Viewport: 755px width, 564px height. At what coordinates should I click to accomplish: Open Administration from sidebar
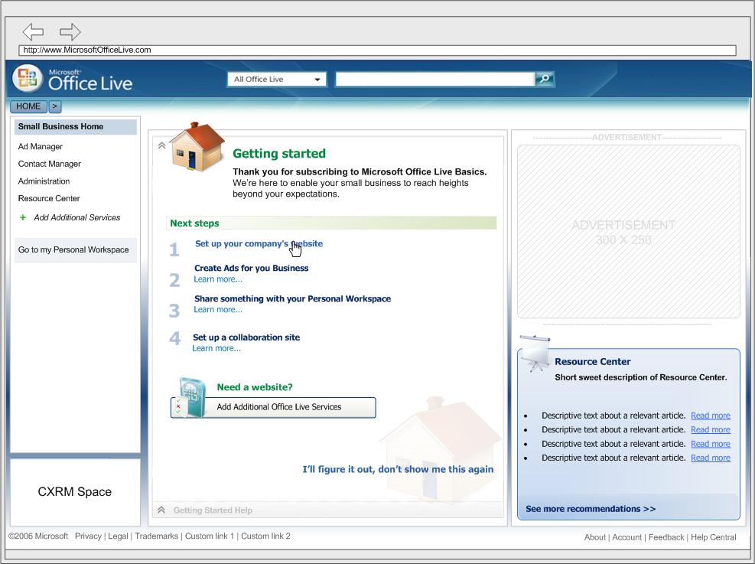click(44, 181)
